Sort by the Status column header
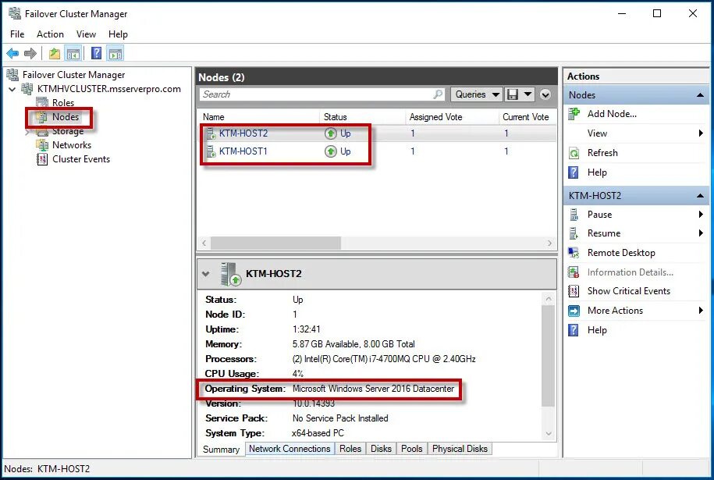 [x=335, y=117]
